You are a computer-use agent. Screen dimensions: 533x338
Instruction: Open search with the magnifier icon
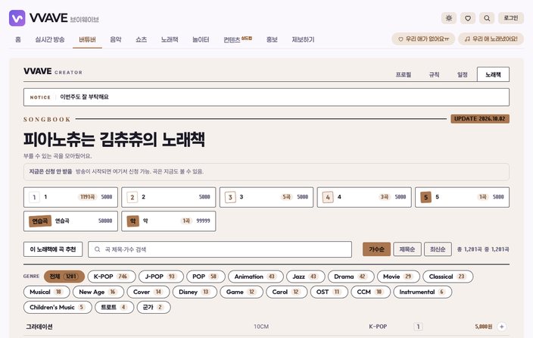pos(487,18)
